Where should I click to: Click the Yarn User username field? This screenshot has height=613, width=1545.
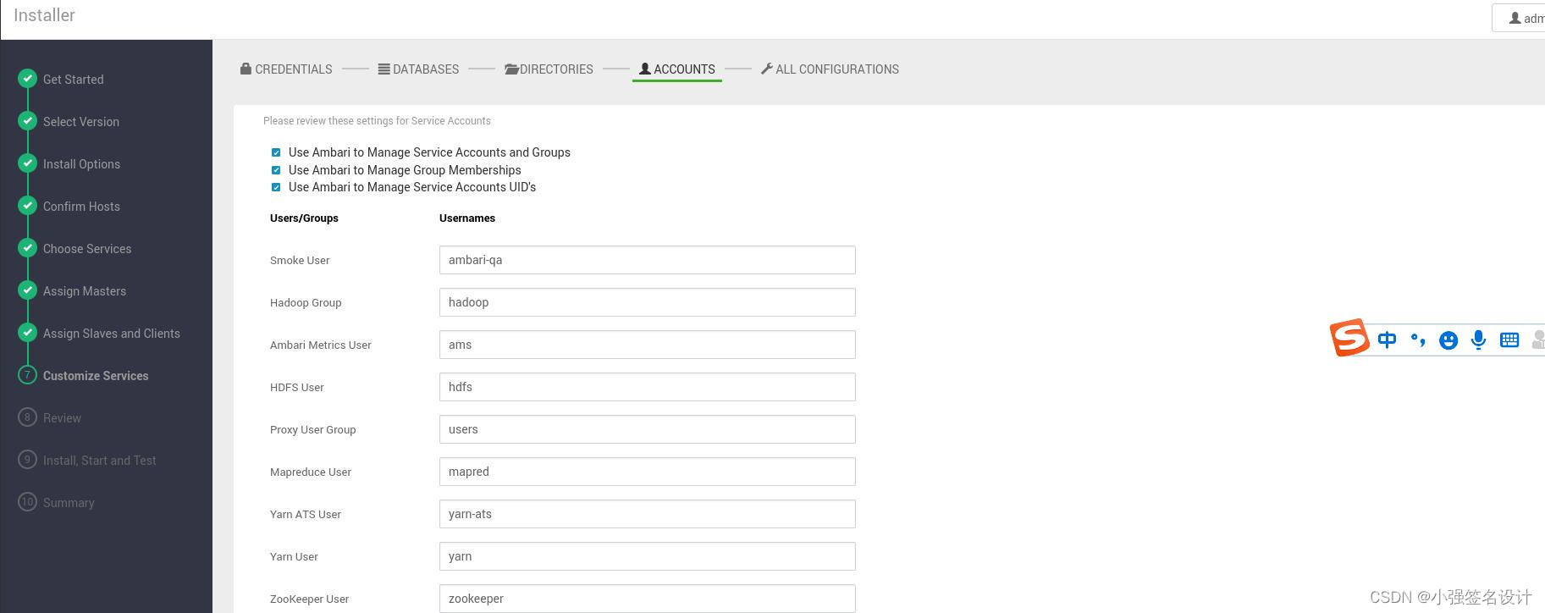[x=648, y=556]
